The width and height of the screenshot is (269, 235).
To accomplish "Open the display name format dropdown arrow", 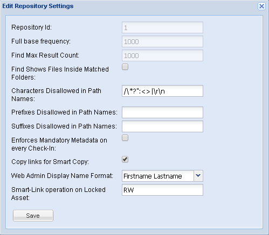I will tap(198, 176).
